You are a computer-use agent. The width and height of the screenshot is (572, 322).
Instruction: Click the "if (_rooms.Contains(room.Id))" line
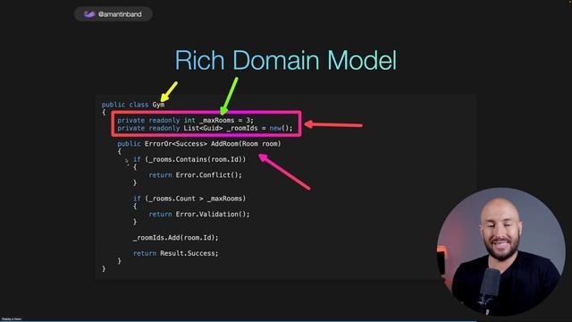coord(189,159)
